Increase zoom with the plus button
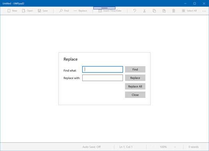The width and height of the screenshot is (209, 151). (x=175, y=147)
